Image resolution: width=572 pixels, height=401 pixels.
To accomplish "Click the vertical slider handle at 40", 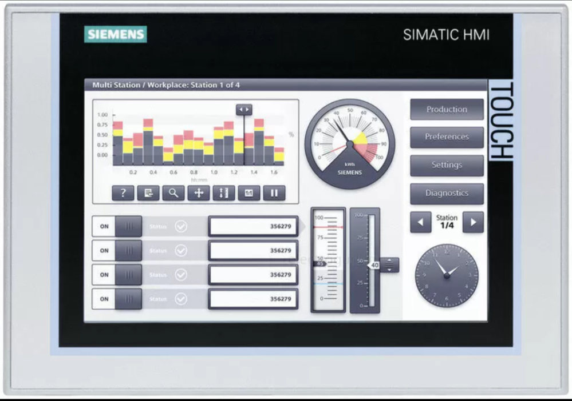I will (x=389, y=265).
